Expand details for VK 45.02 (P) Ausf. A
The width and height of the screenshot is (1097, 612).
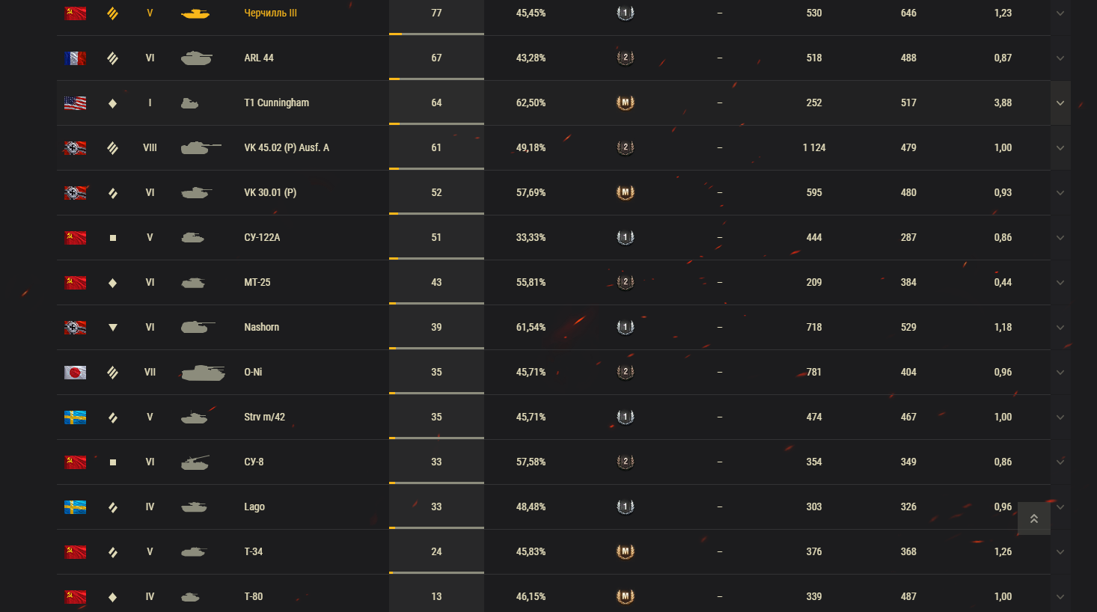(1060, 148)
